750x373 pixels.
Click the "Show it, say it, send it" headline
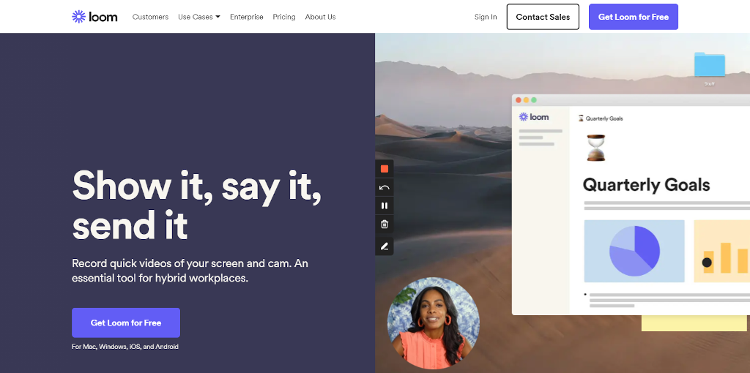(196, 206)
